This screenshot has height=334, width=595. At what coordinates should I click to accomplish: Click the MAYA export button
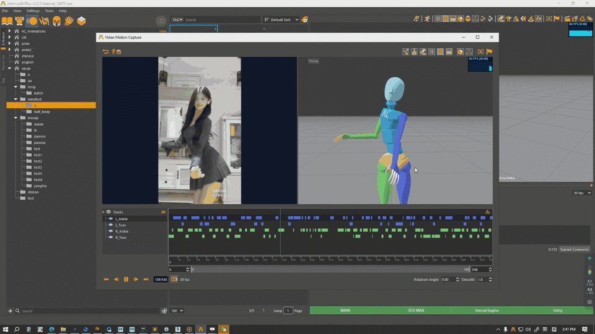[x=345, y=310]
